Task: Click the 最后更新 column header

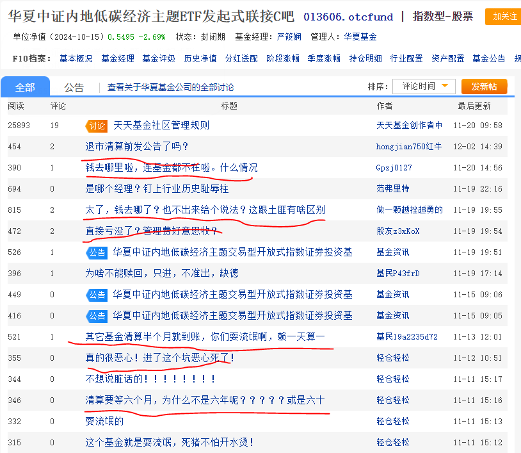Action: tap(474, 106)
